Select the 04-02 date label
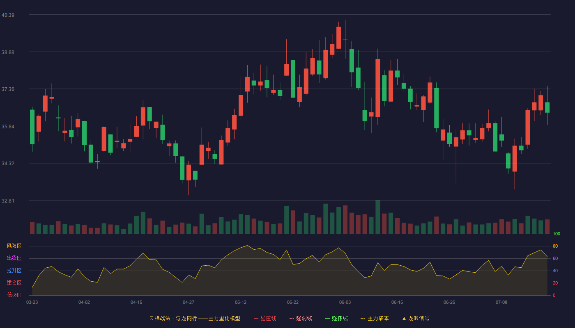The width and height of the screenshot is (575, 328). click(84, 302)
